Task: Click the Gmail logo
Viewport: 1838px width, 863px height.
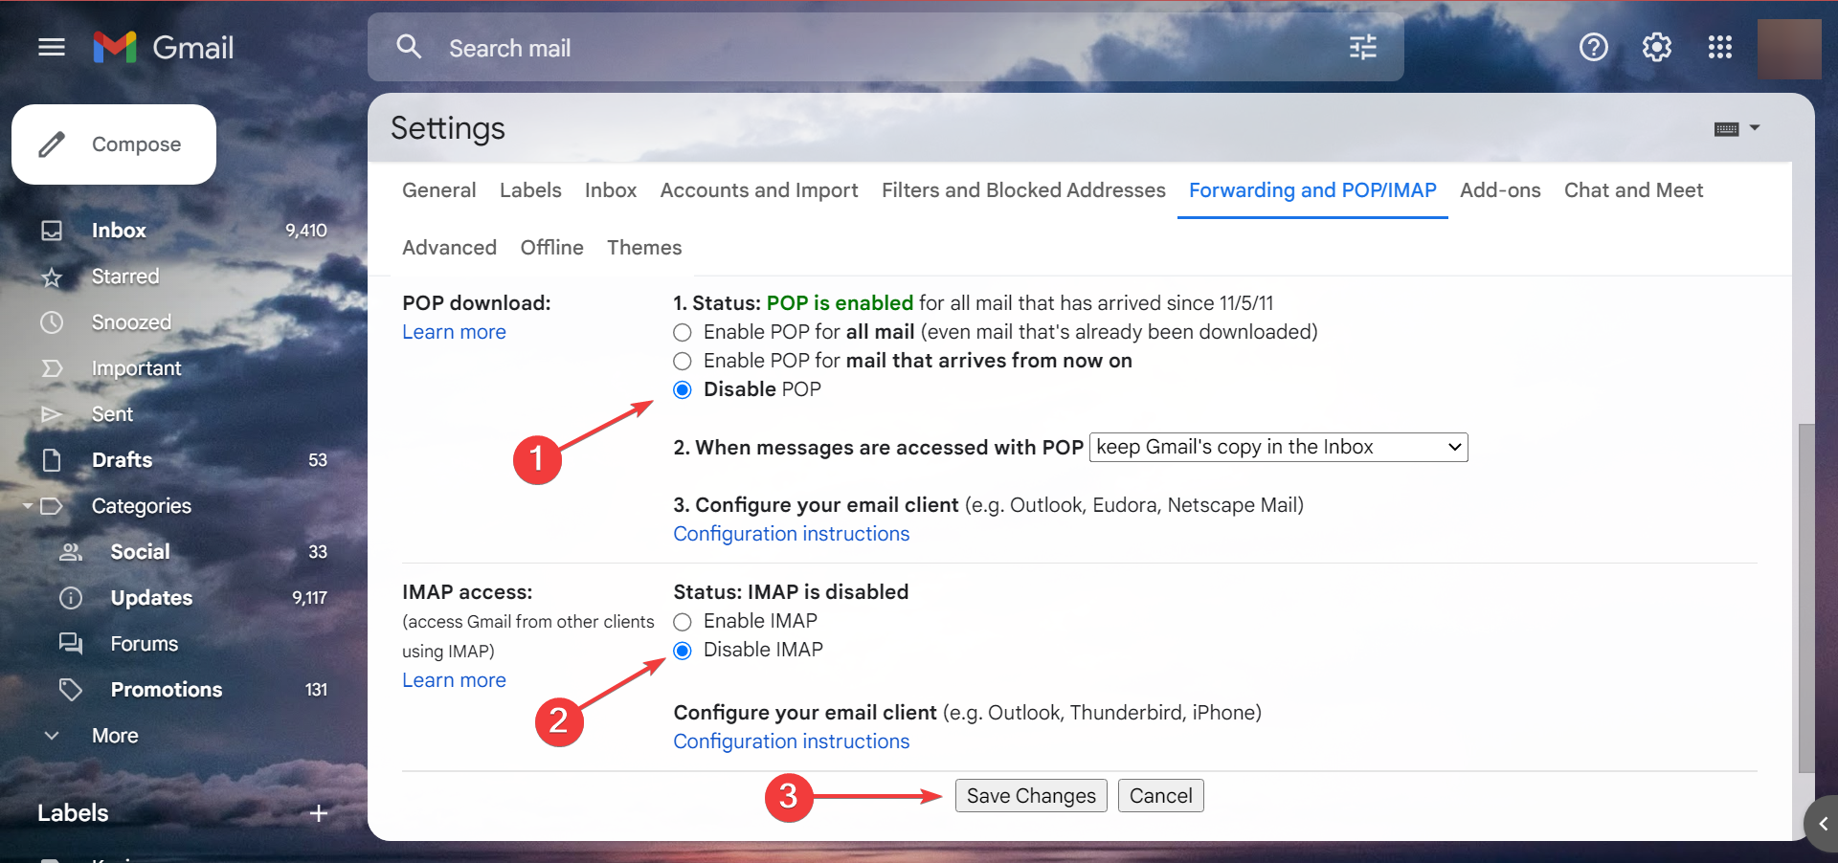Action: point(163,47)
